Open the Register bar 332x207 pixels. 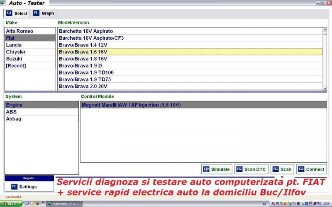pyautogui.click(x=29, y=178)
